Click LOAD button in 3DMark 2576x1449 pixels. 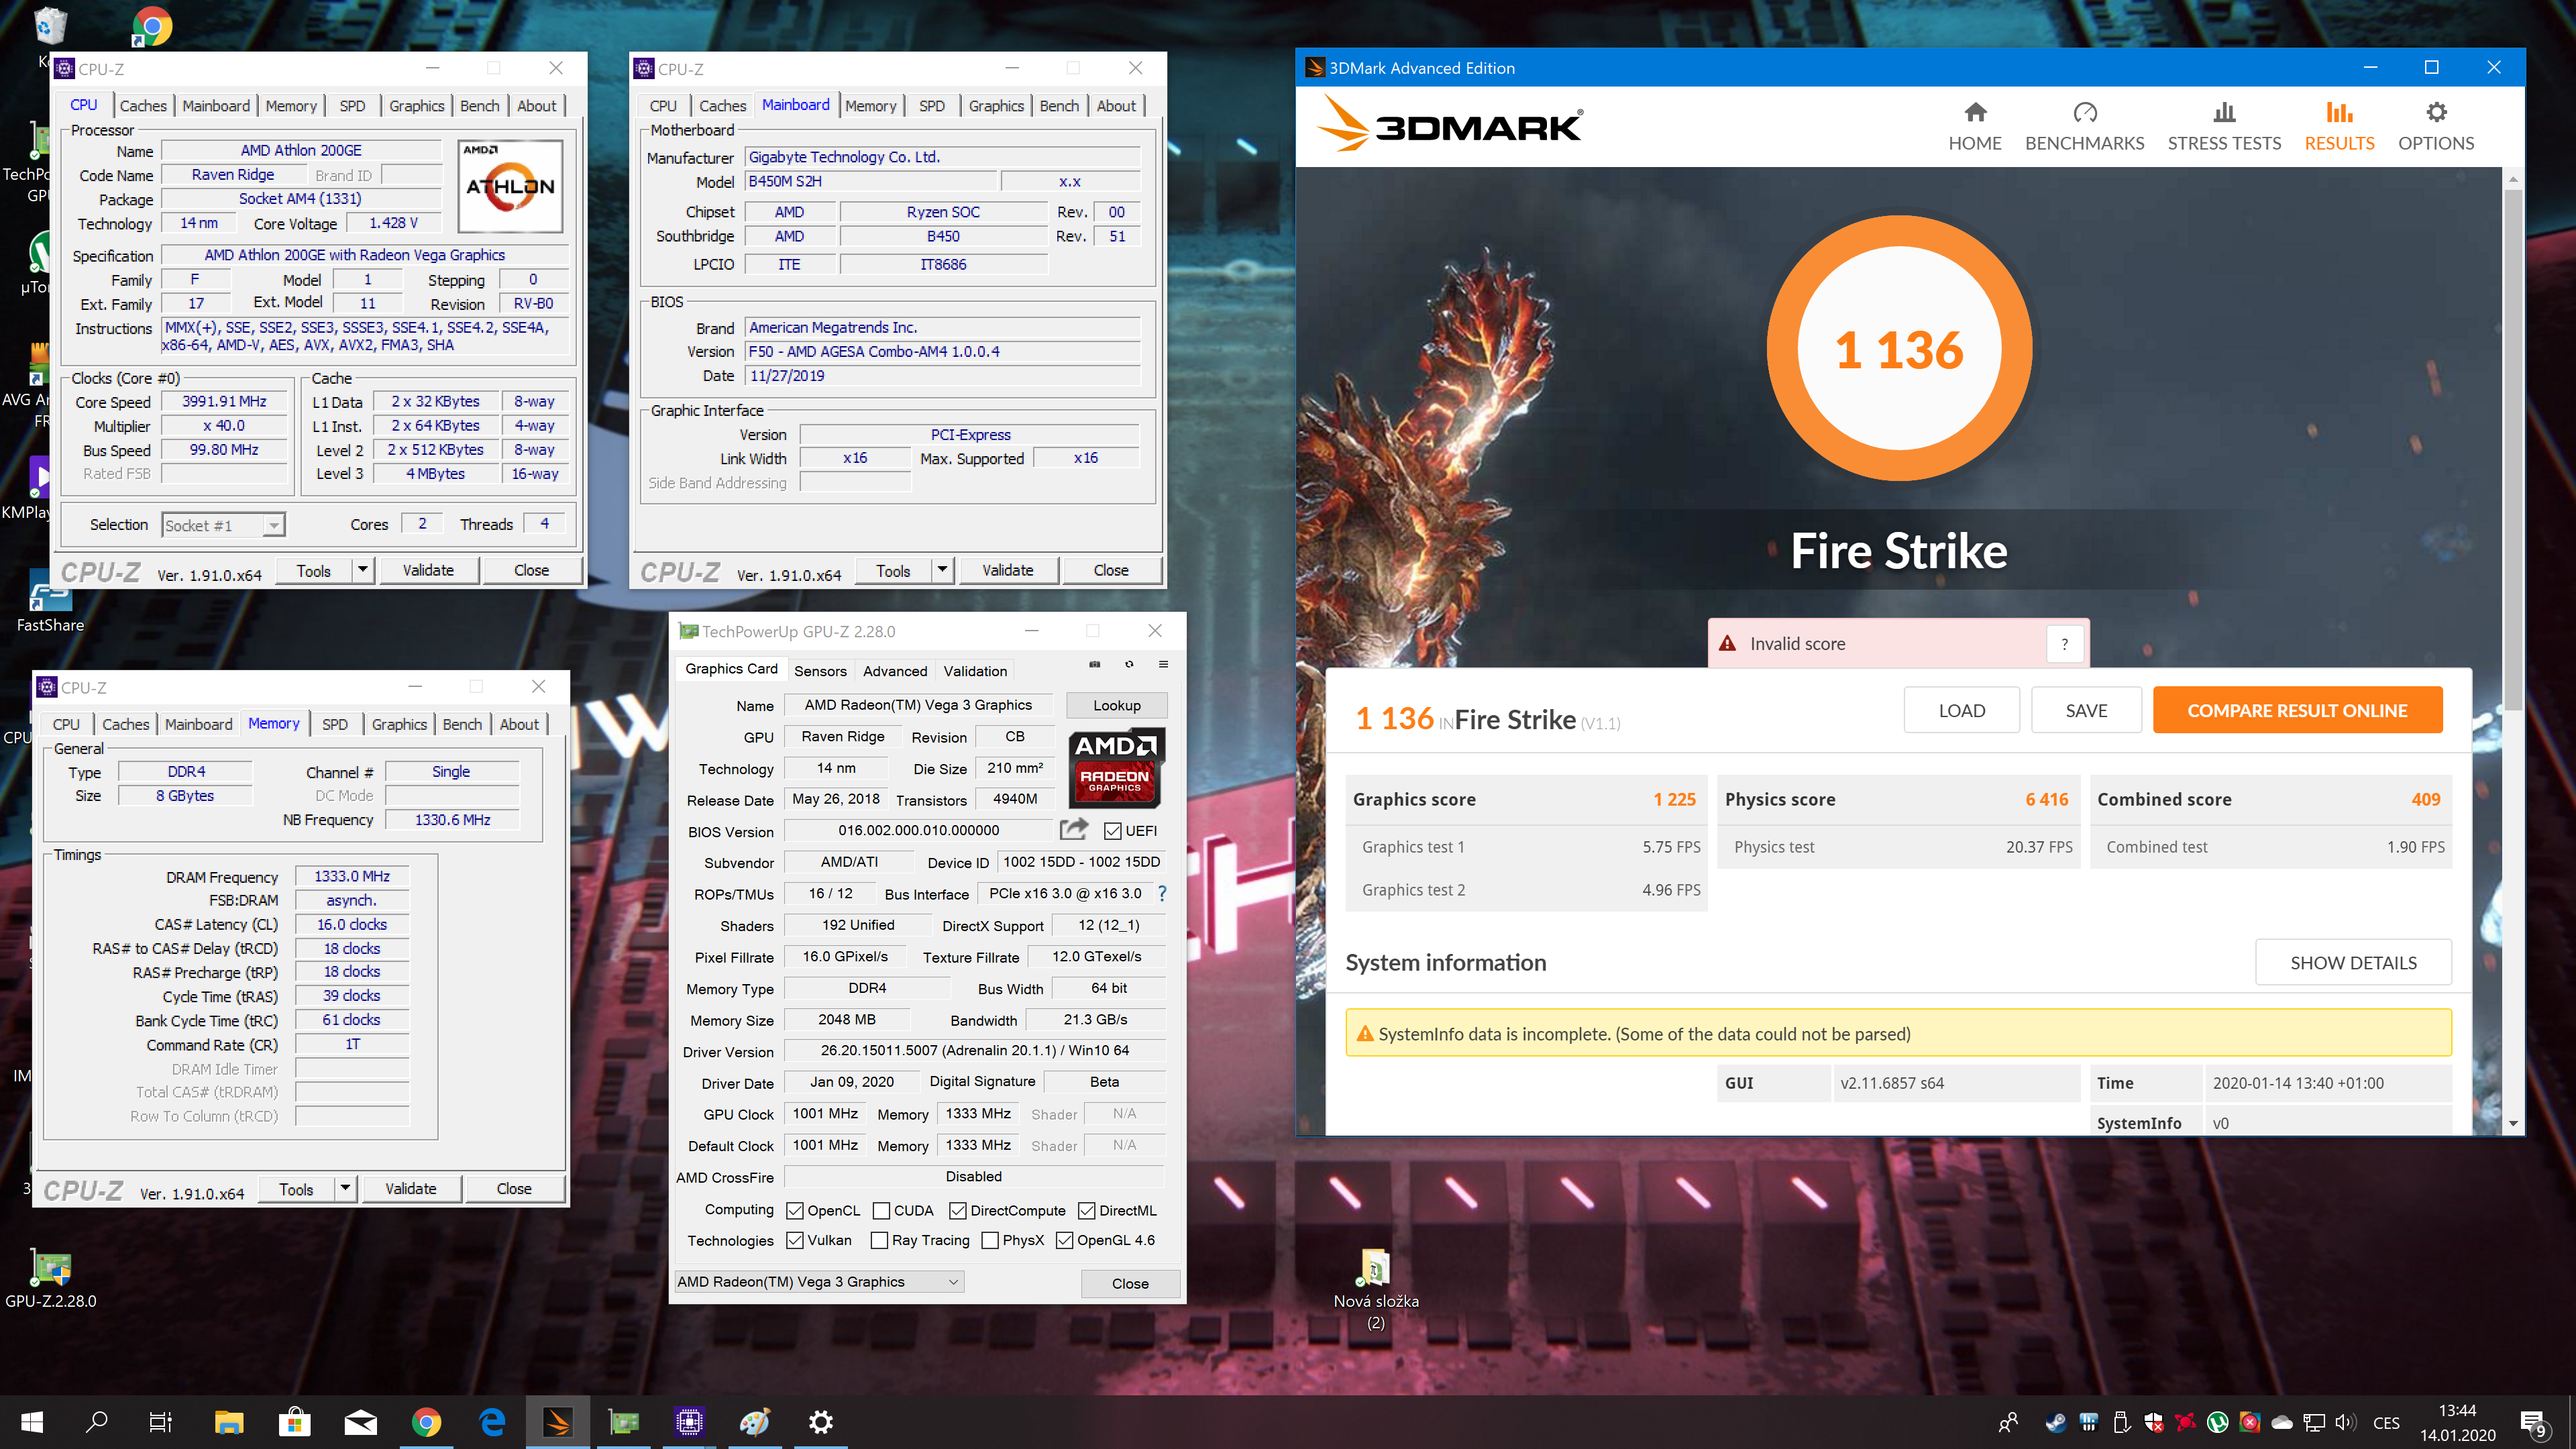(1961, 710)
